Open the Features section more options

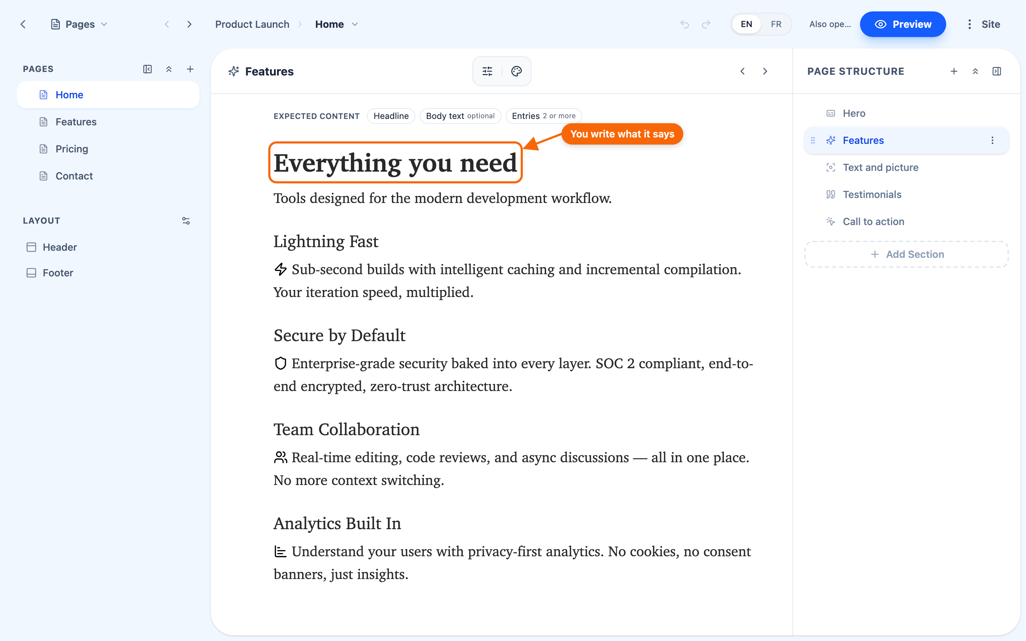tap(992, 140)
